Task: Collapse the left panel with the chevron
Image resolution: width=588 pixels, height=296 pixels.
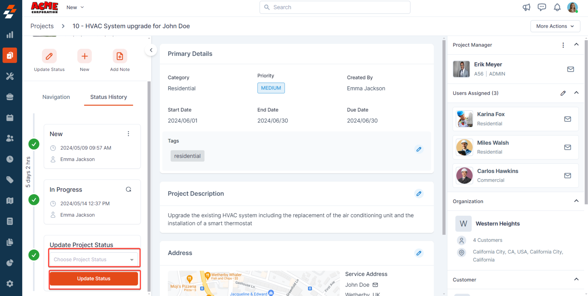Action: tap(151, 50)
